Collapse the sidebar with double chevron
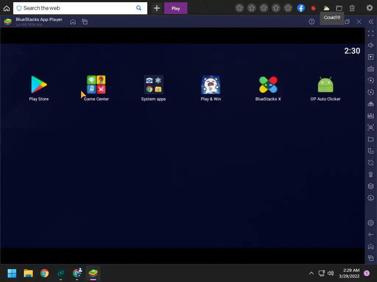The height and width of the screenshot is (282, 377). click(x=371, y=22)
